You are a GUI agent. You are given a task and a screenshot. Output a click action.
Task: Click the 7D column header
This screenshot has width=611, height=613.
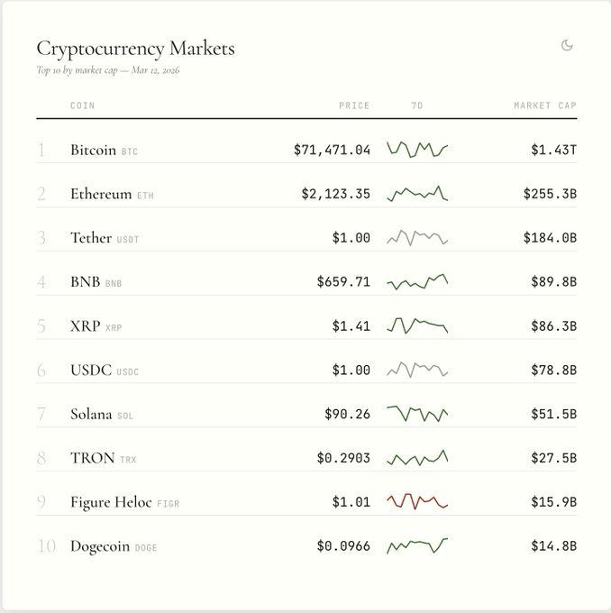417,105
